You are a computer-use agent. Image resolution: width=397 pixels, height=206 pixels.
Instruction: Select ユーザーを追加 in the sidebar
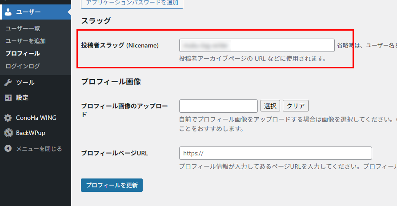coord(25,41)
